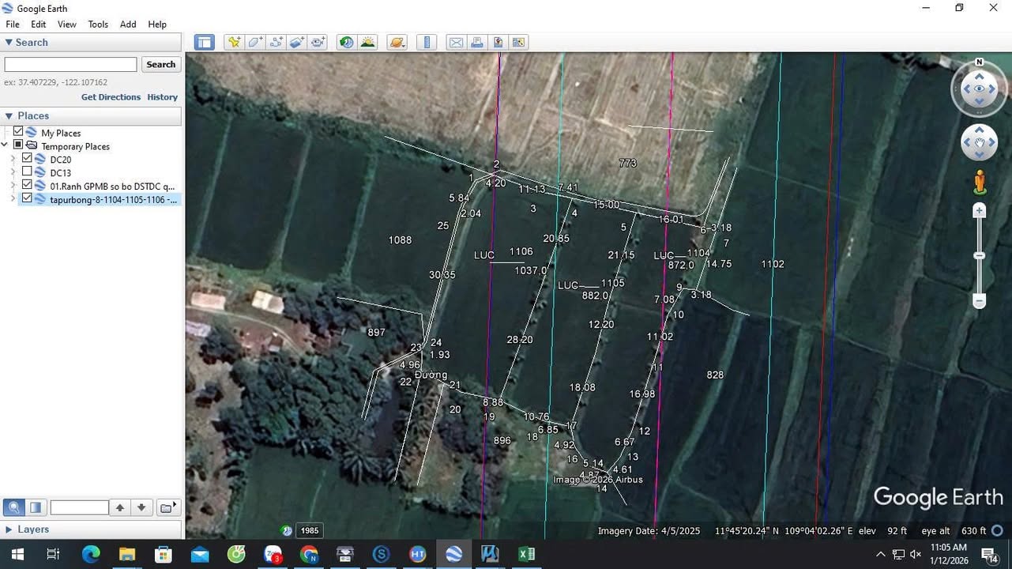The image size is (1012, 569).
Task: Click the Show Ruler tool
Action: (x=427, y=43)
